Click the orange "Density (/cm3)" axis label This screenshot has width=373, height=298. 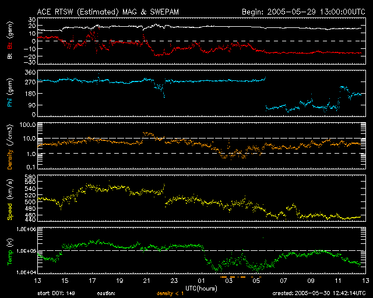tap(10, 147)
